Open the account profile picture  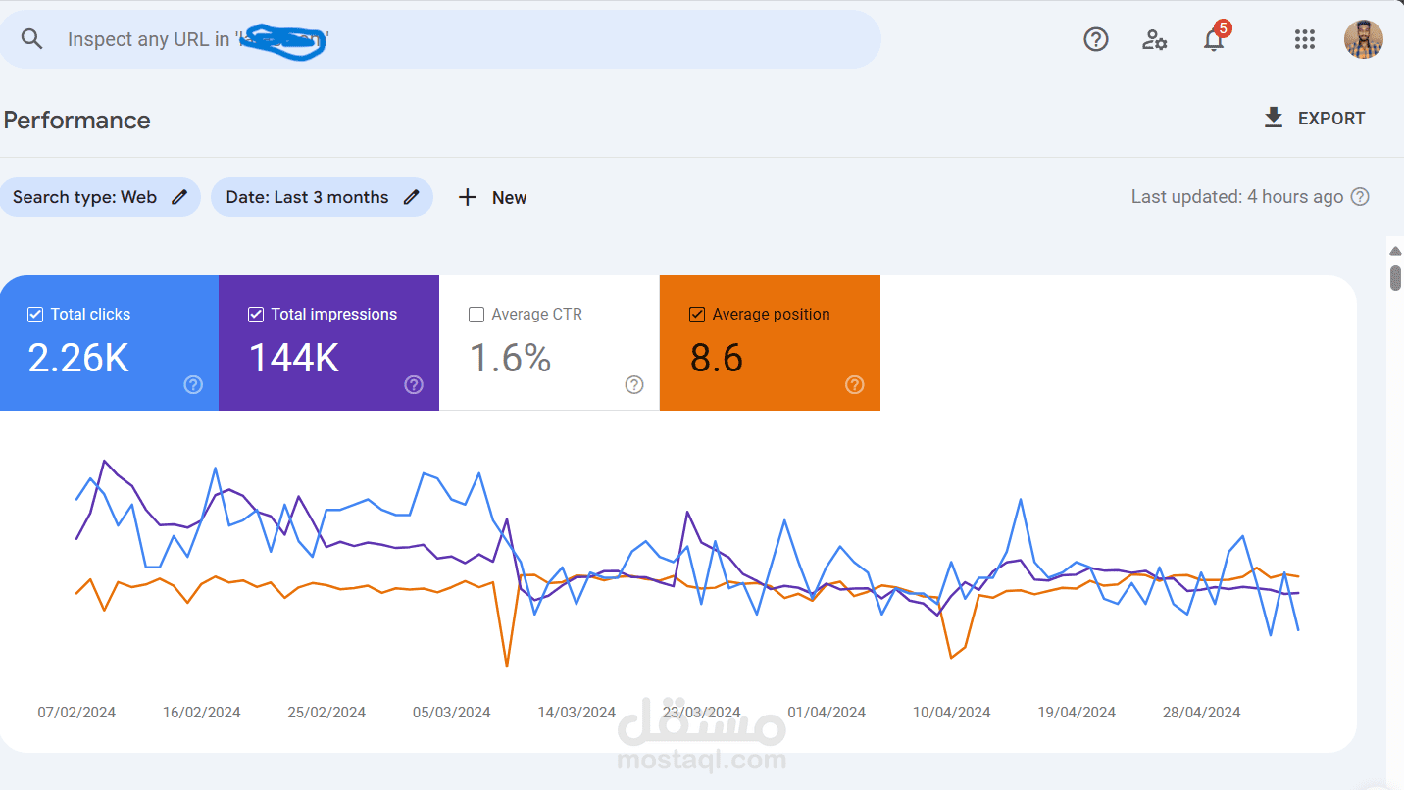point(1363,39)
